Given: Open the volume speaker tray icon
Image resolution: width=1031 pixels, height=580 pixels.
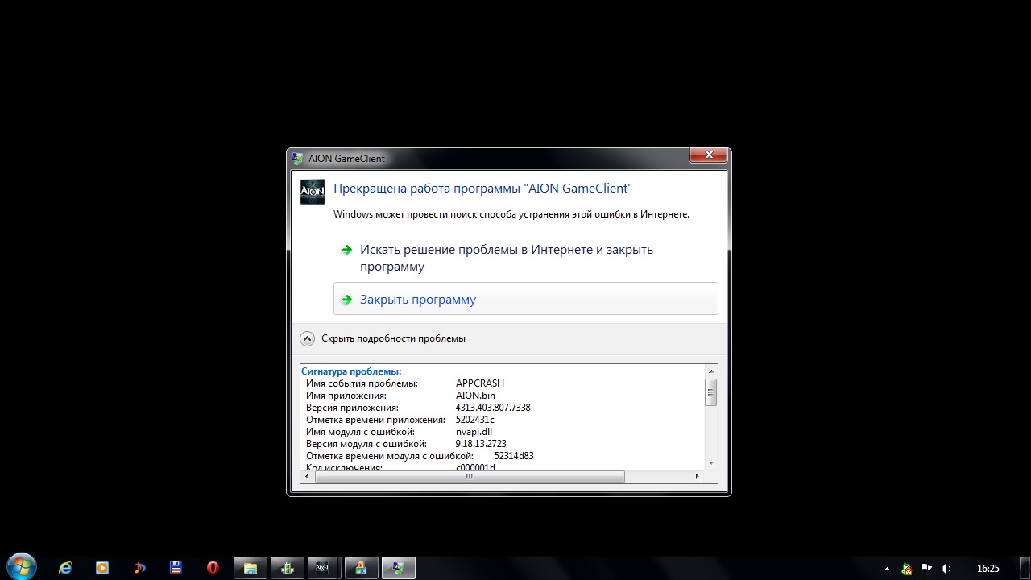Looking at the screenshot, I should point(946,568).
